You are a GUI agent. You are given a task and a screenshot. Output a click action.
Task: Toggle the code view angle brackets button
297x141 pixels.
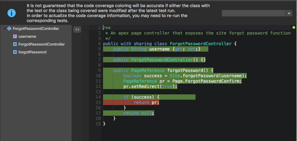click(77, 30)
